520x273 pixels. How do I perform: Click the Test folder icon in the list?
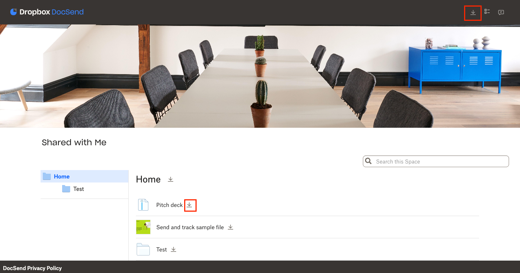(143, 249)
